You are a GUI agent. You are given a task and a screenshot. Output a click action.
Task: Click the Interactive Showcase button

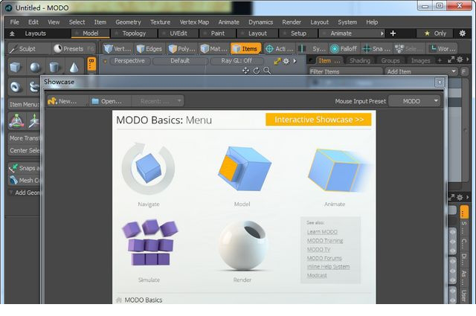(x=319, y=120)
